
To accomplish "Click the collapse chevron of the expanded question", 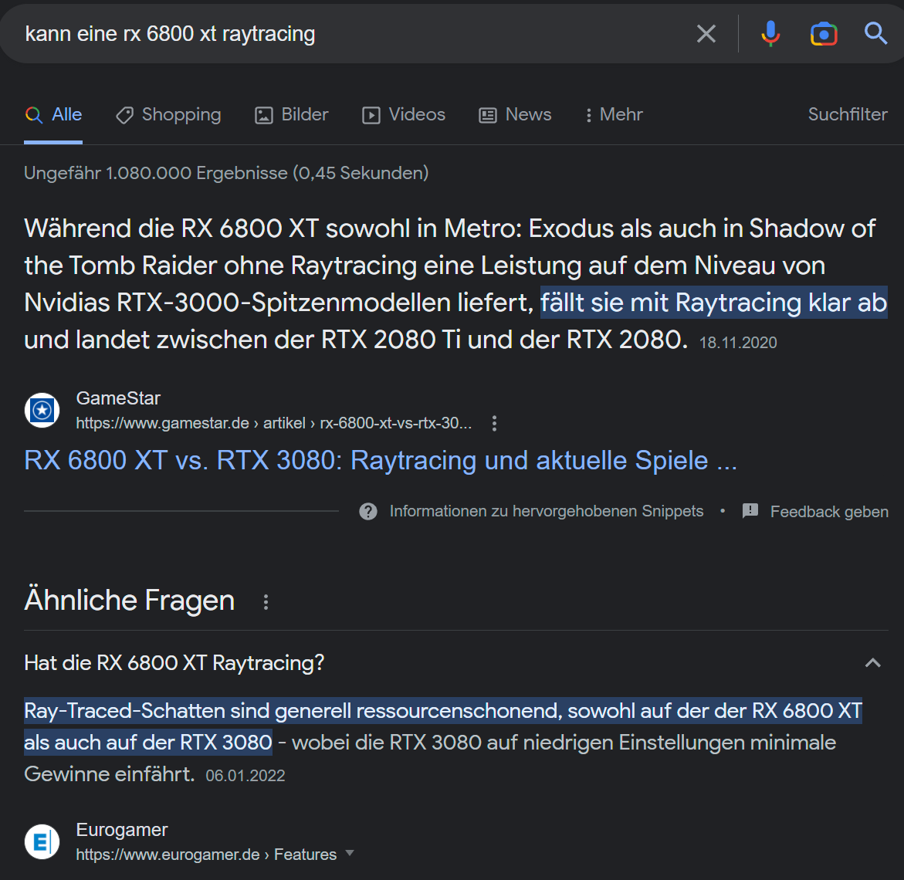I will (x=873, y=663).
